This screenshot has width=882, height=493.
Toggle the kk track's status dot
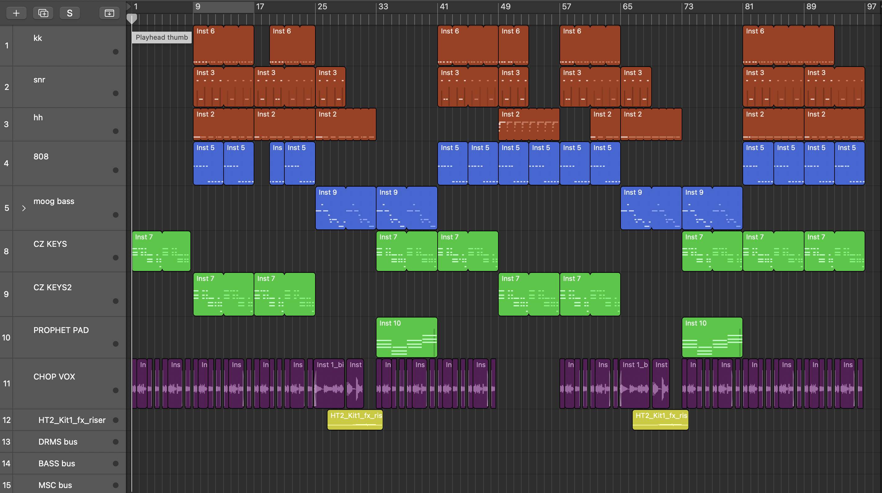116,52
